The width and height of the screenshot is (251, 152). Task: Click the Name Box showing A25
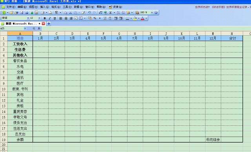click(x=12, y=29)
